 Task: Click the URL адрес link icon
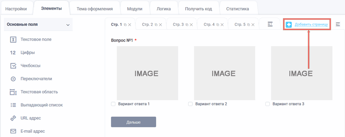pos(13,118)
